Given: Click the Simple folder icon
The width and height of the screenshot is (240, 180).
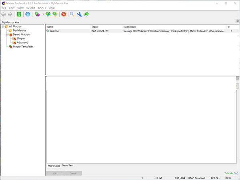Looking at the screenshot, I should [x=14, y=38].
